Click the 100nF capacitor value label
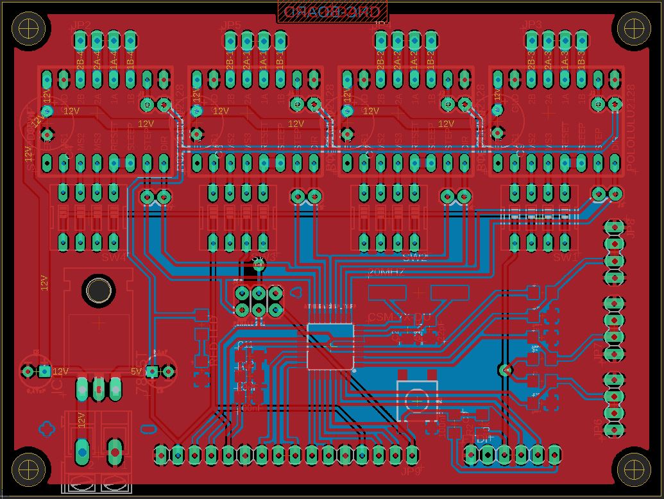The image size is (664, 499). click(x=248, y=409)
